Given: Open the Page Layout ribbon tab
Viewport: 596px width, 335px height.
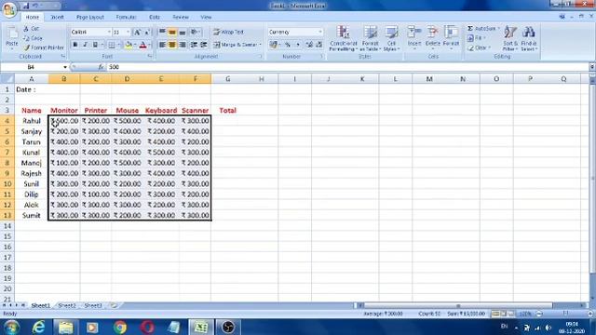Looking at the screenshot, I should point(90,17).
